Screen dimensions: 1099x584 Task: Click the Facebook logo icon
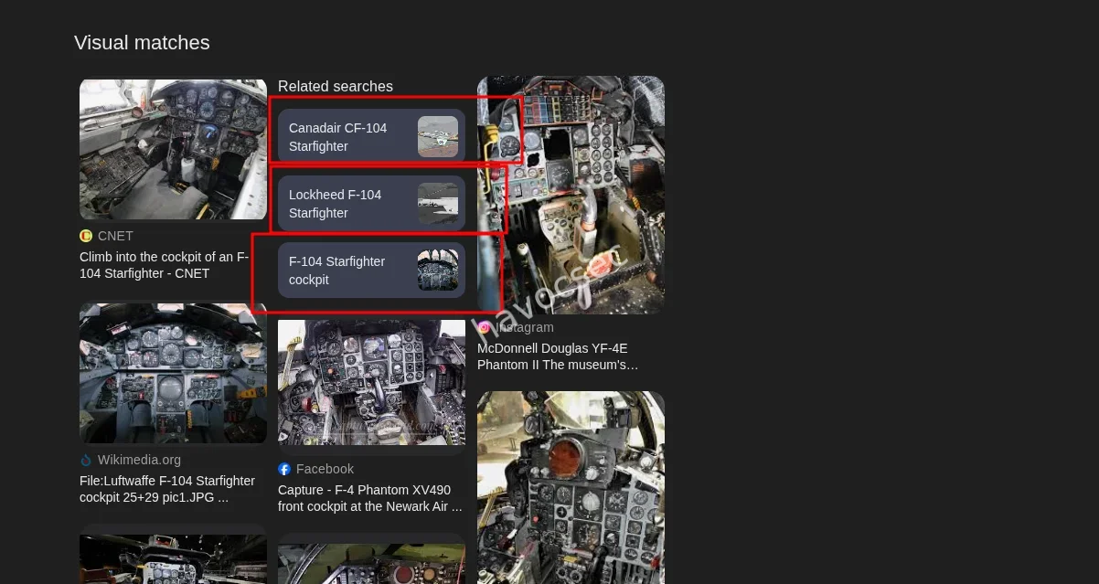click(284, 469)
